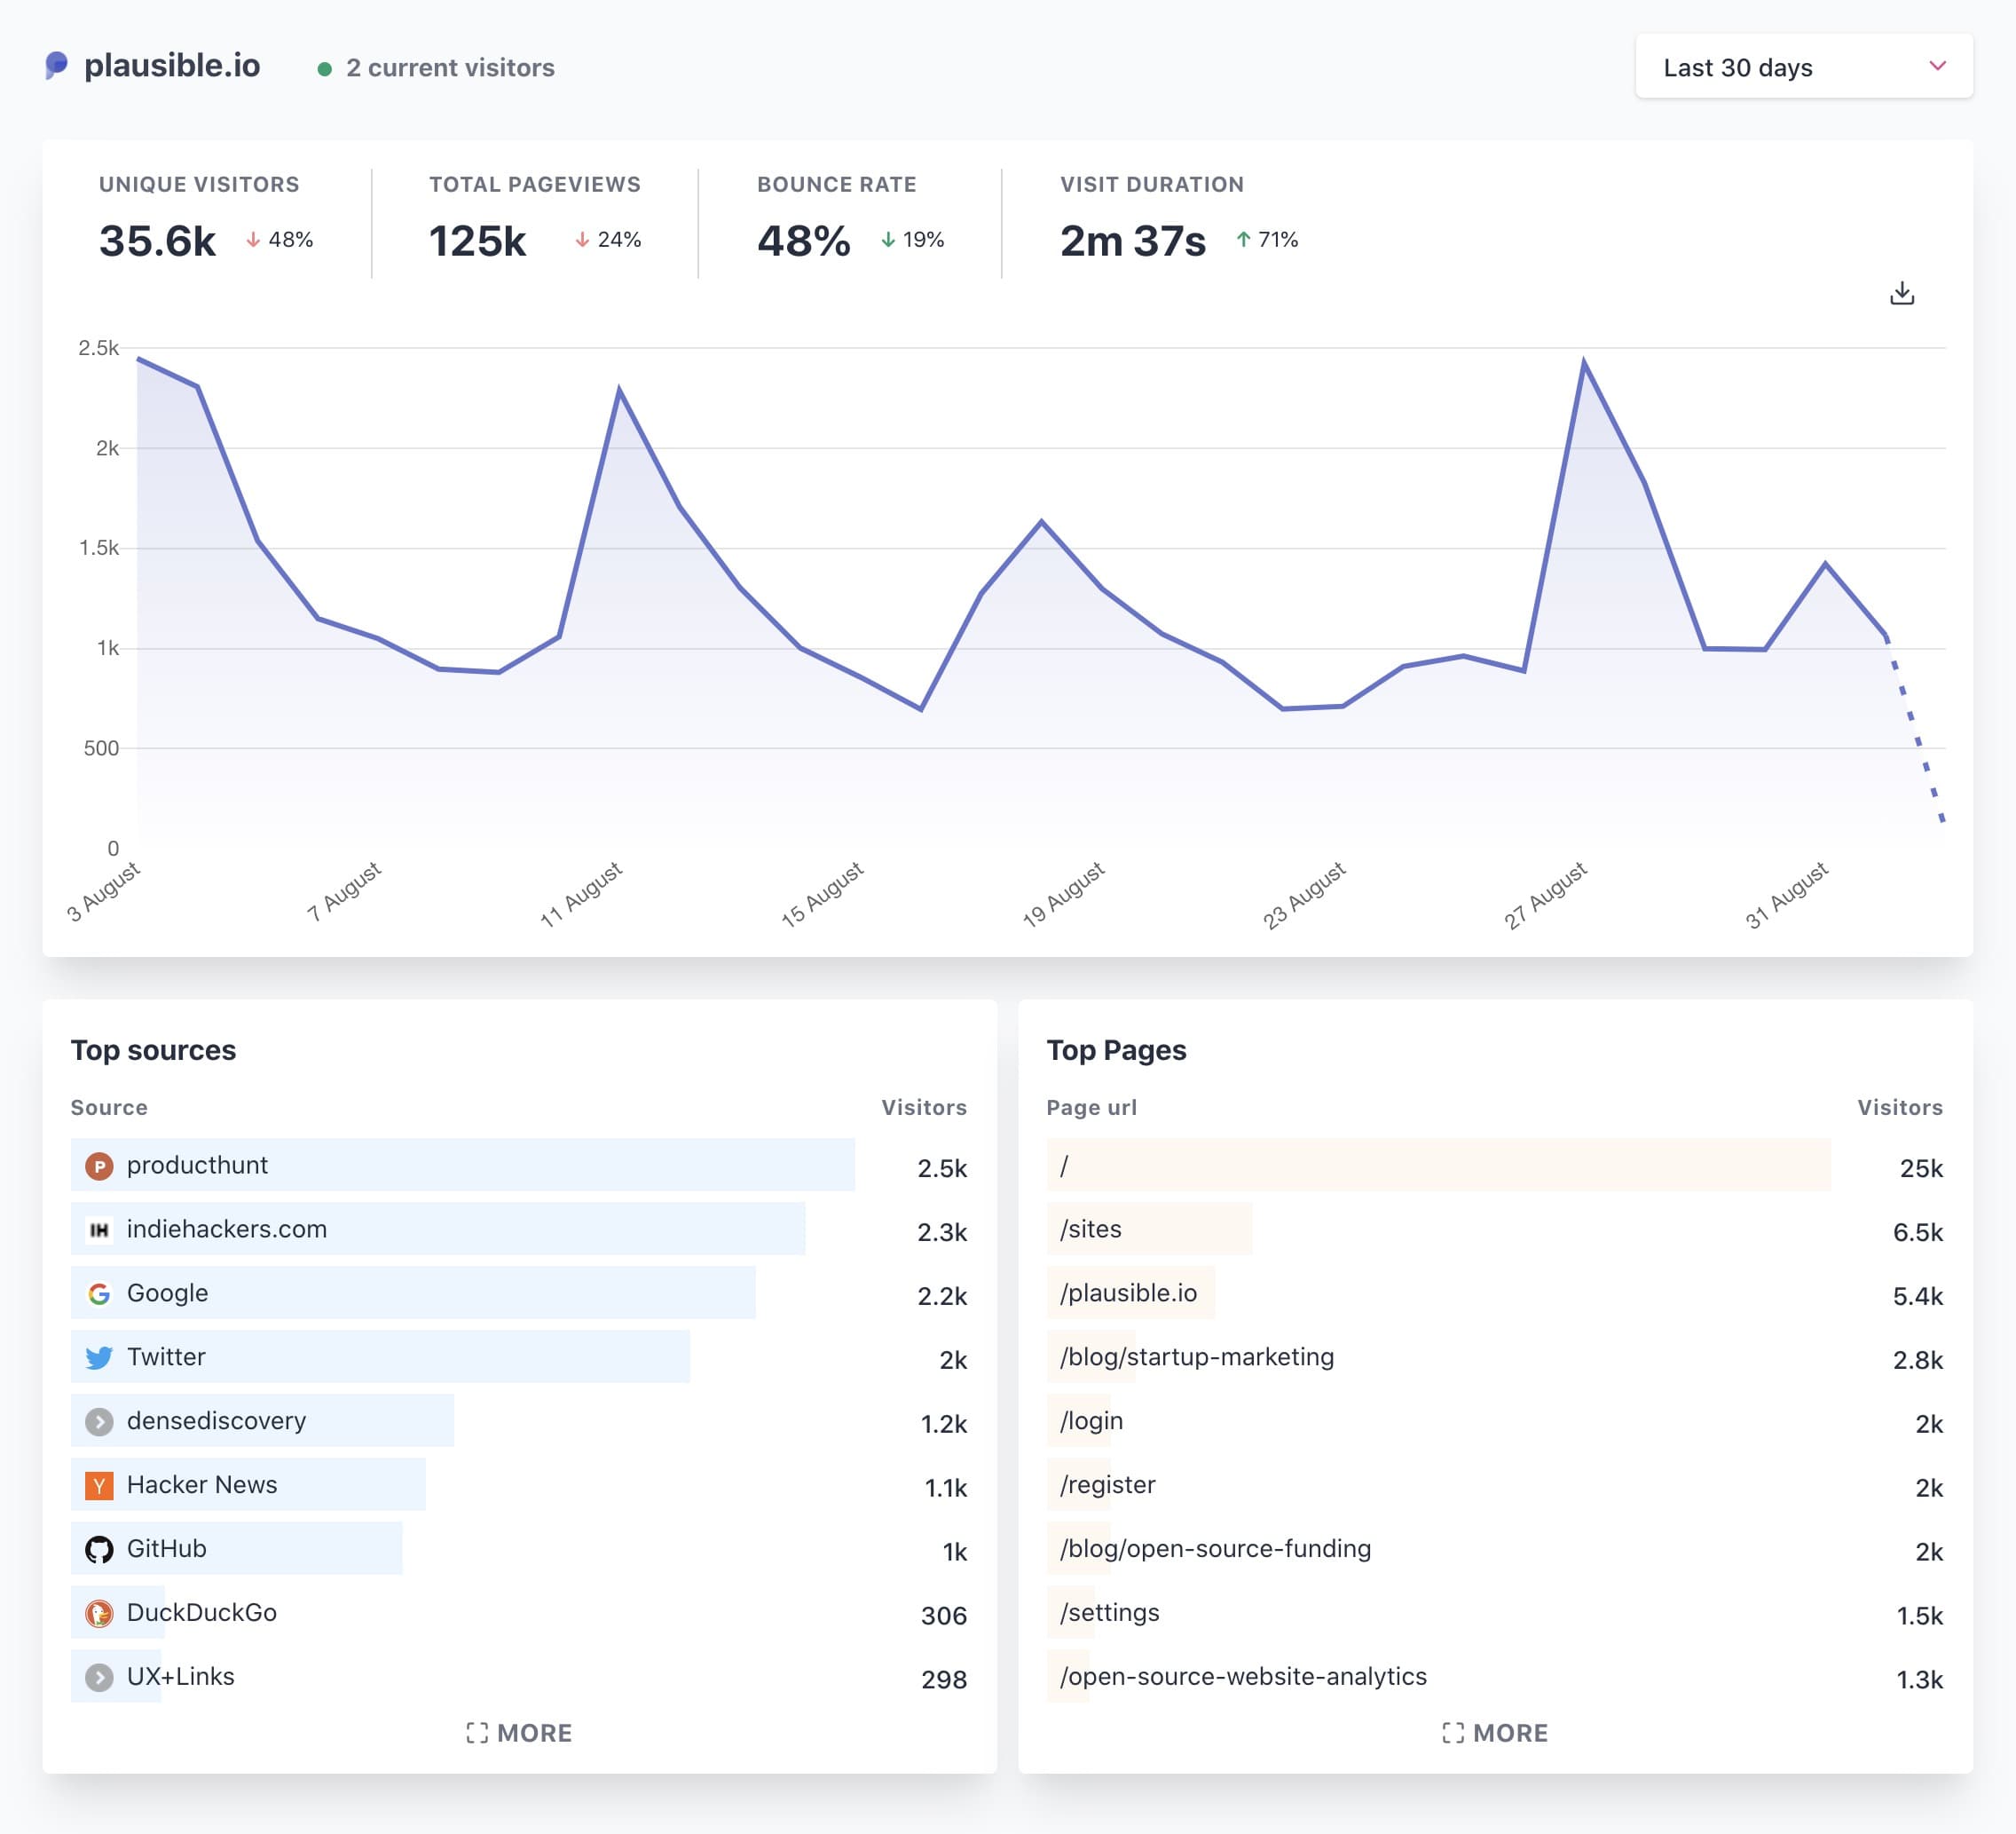This screenshot has height=1834, width=2016.
Task: Click the GitHub octocat icon
Action: [99, 1550]
